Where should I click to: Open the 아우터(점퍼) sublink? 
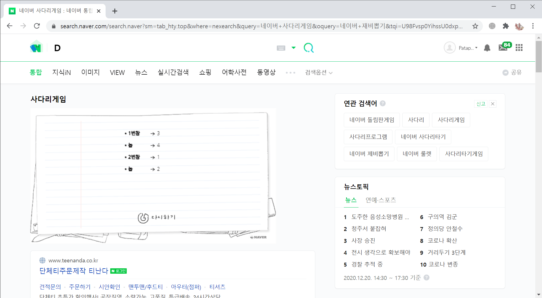[186, 287]
